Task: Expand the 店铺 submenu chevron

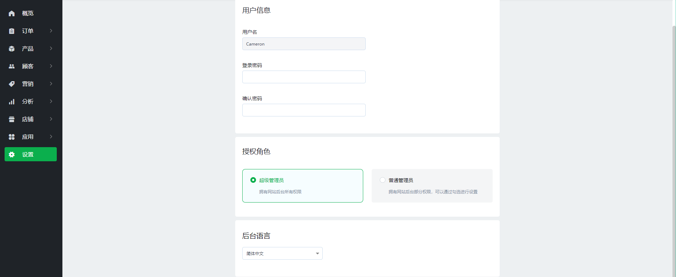Action: coord(51,119)
